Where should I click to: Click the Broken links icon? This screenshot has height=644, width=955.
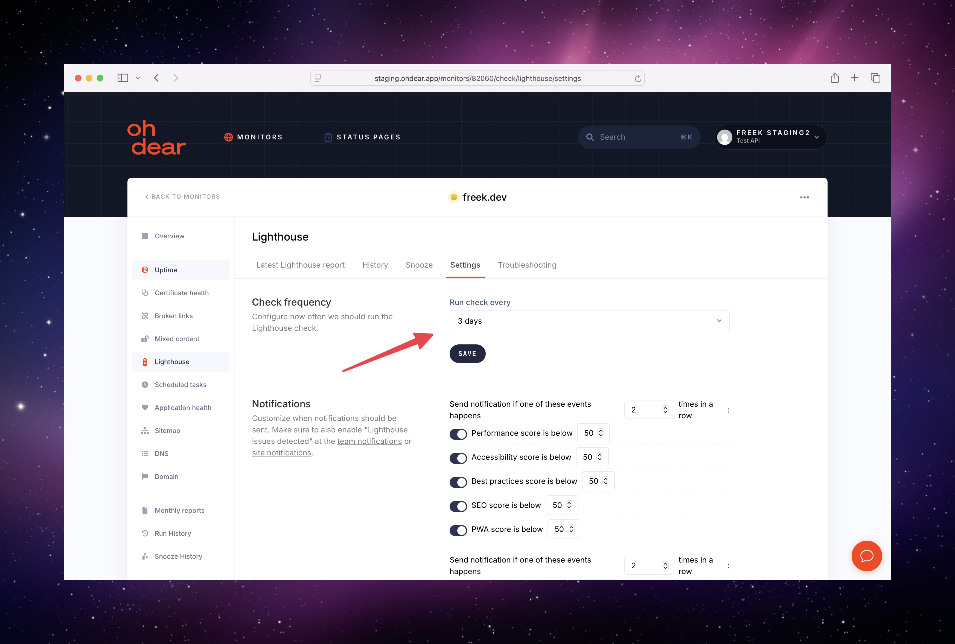[145, 316]
